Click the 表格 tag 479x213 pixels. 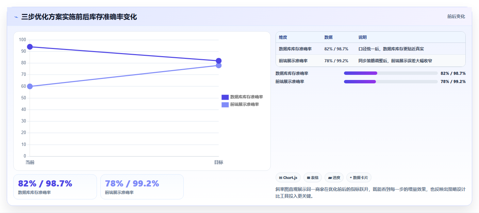313,178
